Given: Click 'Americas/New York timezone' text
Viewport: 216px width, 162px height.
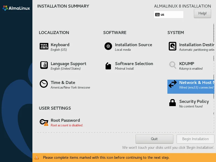Looking at the screenshot, I should (x=70, y=87).
